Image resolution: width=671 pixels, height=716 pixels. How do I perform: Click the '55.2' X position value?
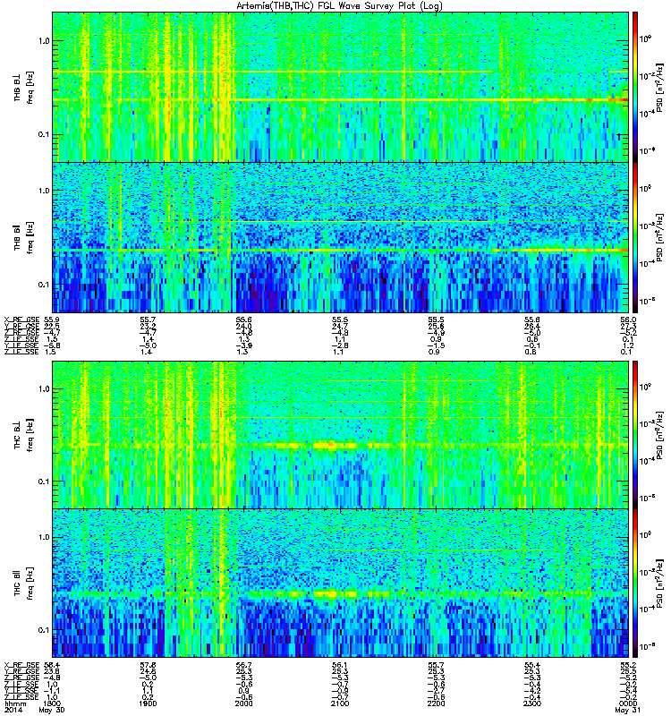628,664
